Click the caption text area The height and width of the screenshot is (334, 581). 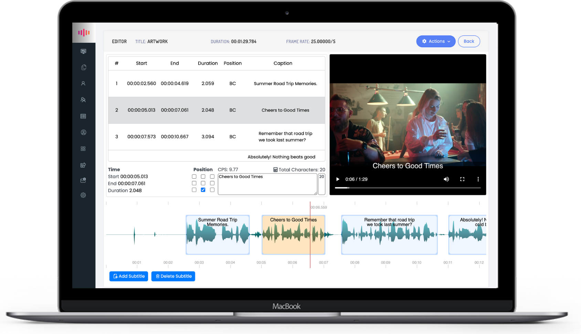(267, 185)
